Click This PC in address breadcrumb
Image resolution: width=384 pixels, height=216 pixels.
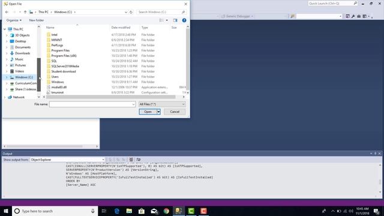[43, 12]
